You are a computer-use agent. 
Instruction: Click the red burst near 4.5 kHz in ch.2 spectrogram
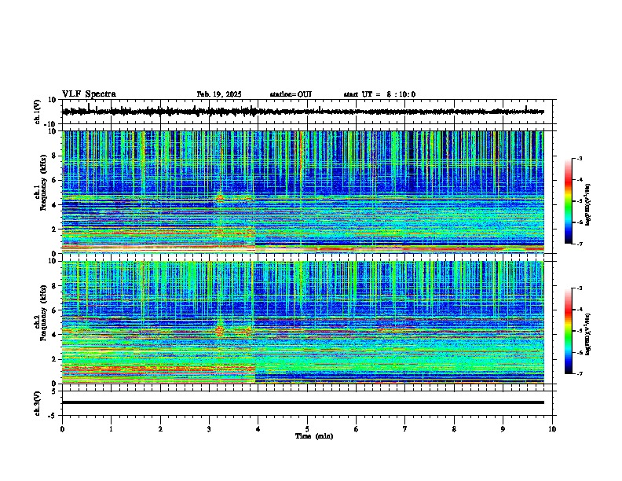220,330
